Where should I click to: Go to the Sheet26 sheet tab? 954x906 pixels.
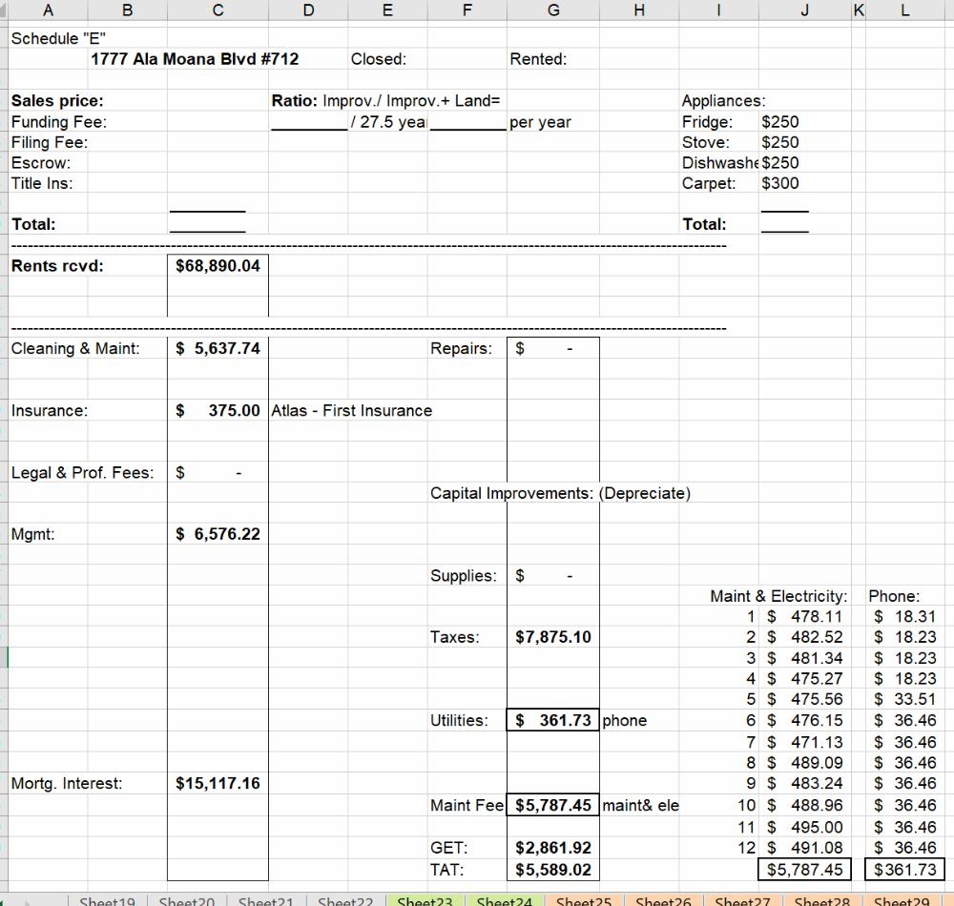click(x=663, y=899)
